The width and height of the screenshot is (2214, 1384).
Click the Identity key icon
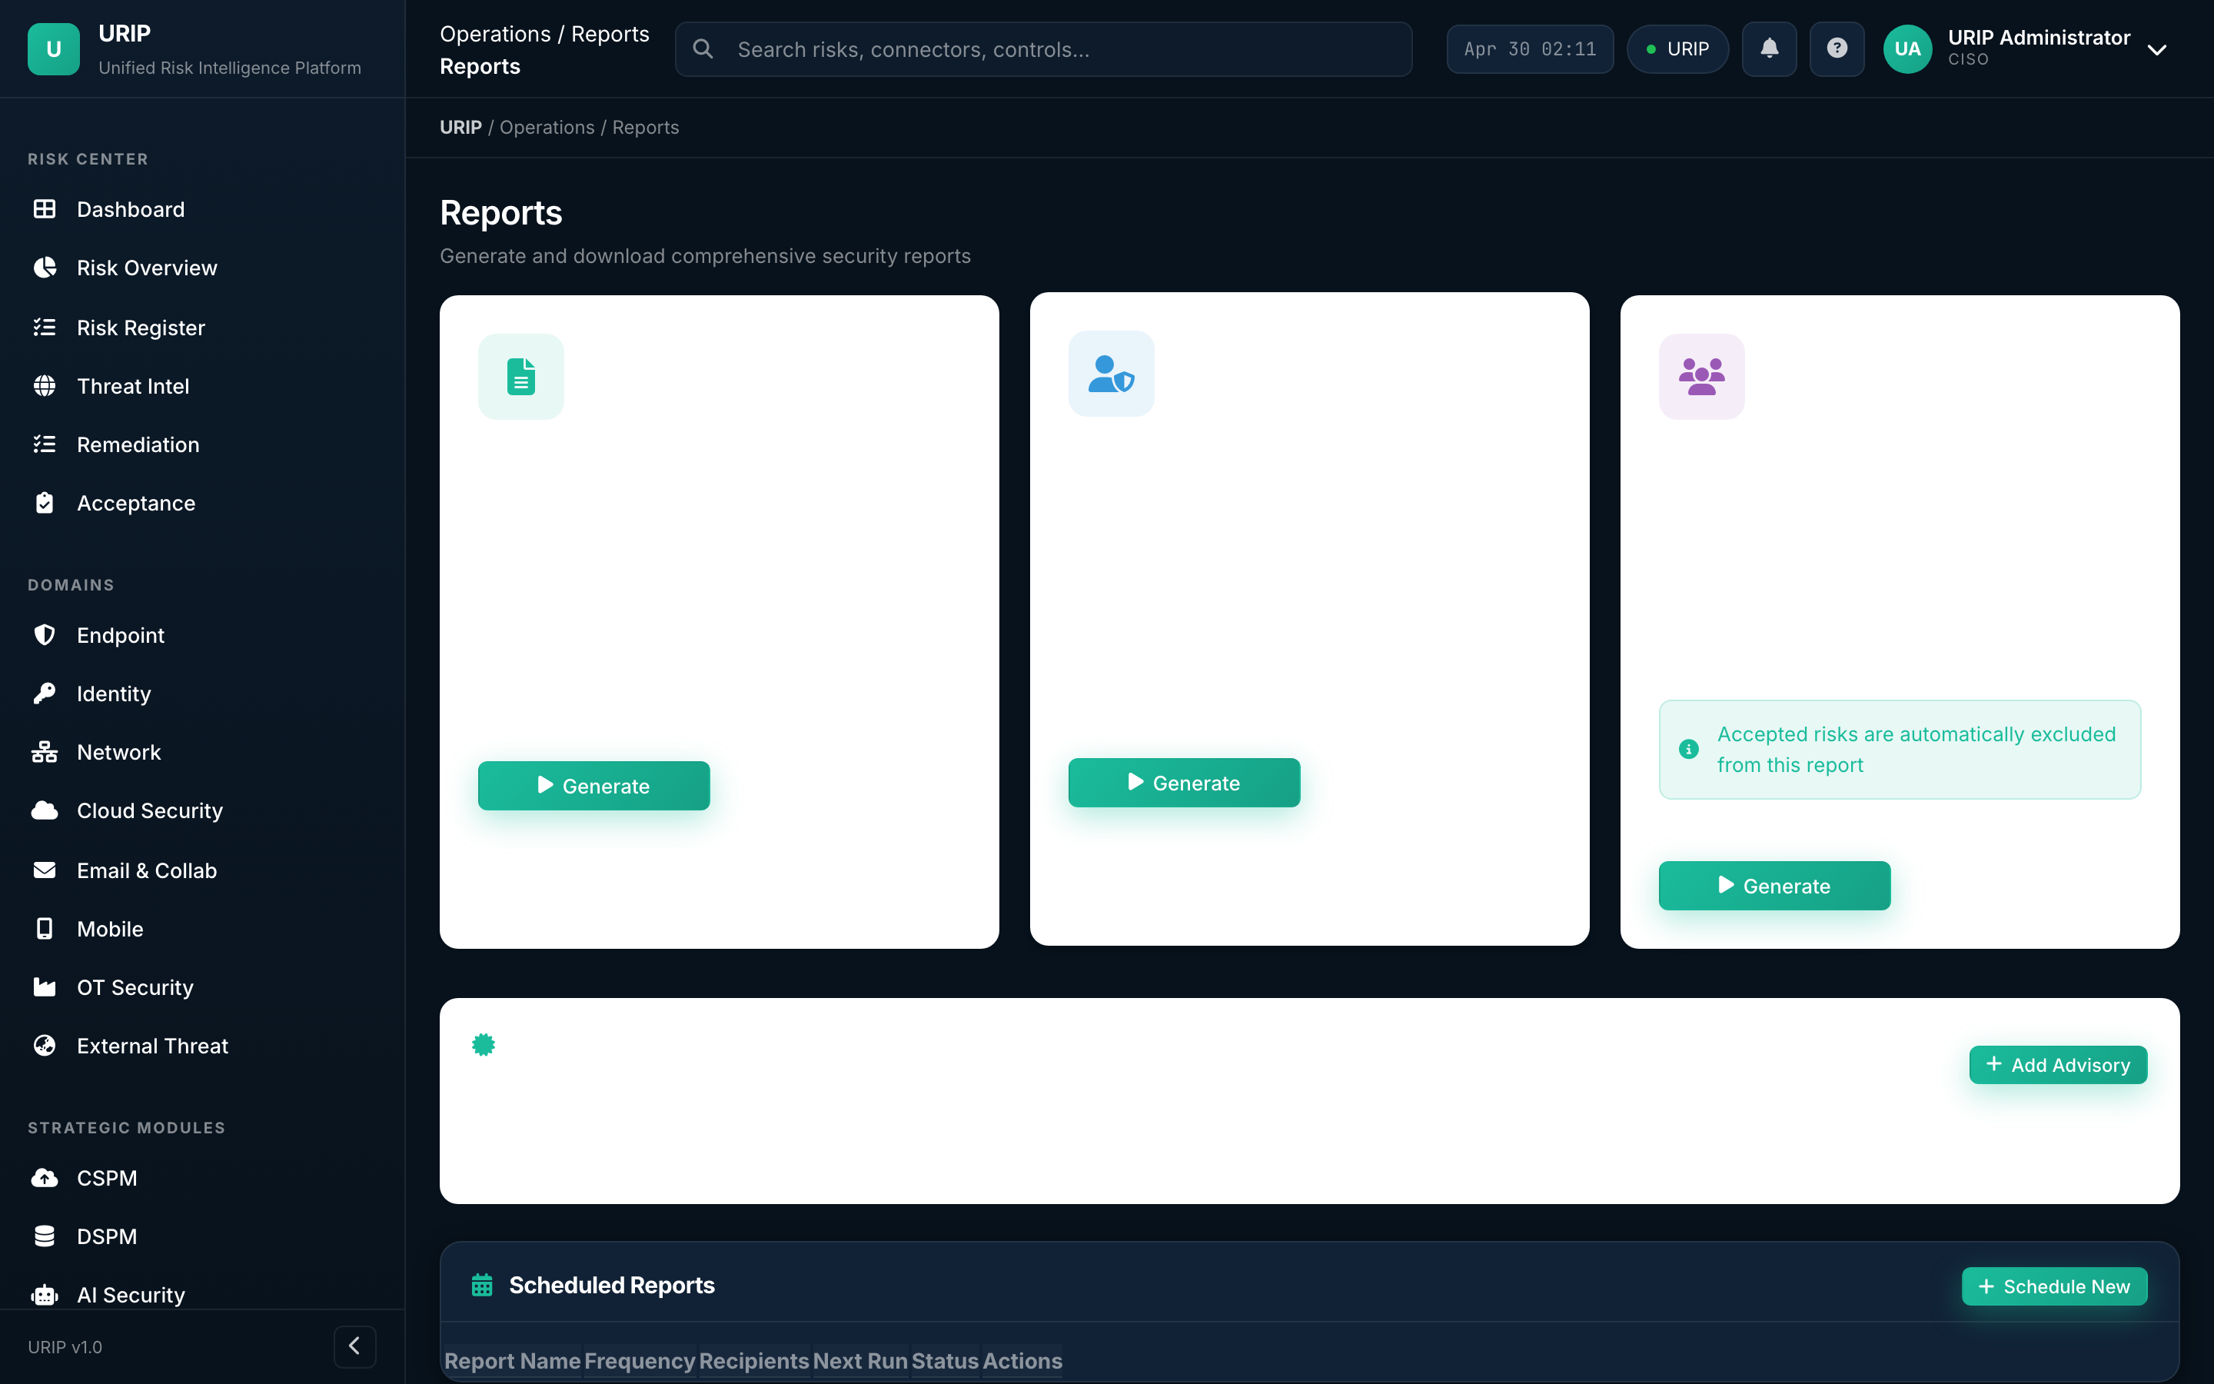[44, 694]
